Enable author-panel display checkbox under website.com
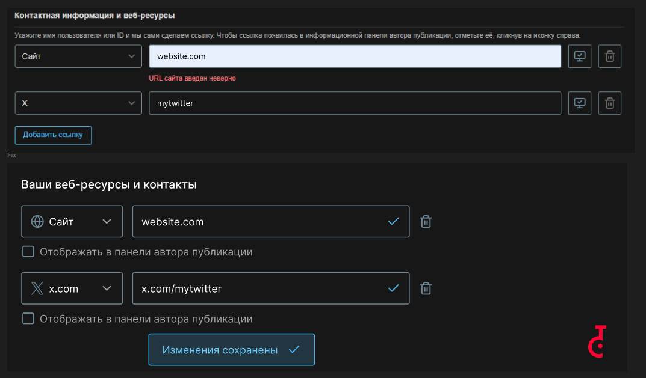The width and height of the screenshot is (646, 378). click(28, 251)
